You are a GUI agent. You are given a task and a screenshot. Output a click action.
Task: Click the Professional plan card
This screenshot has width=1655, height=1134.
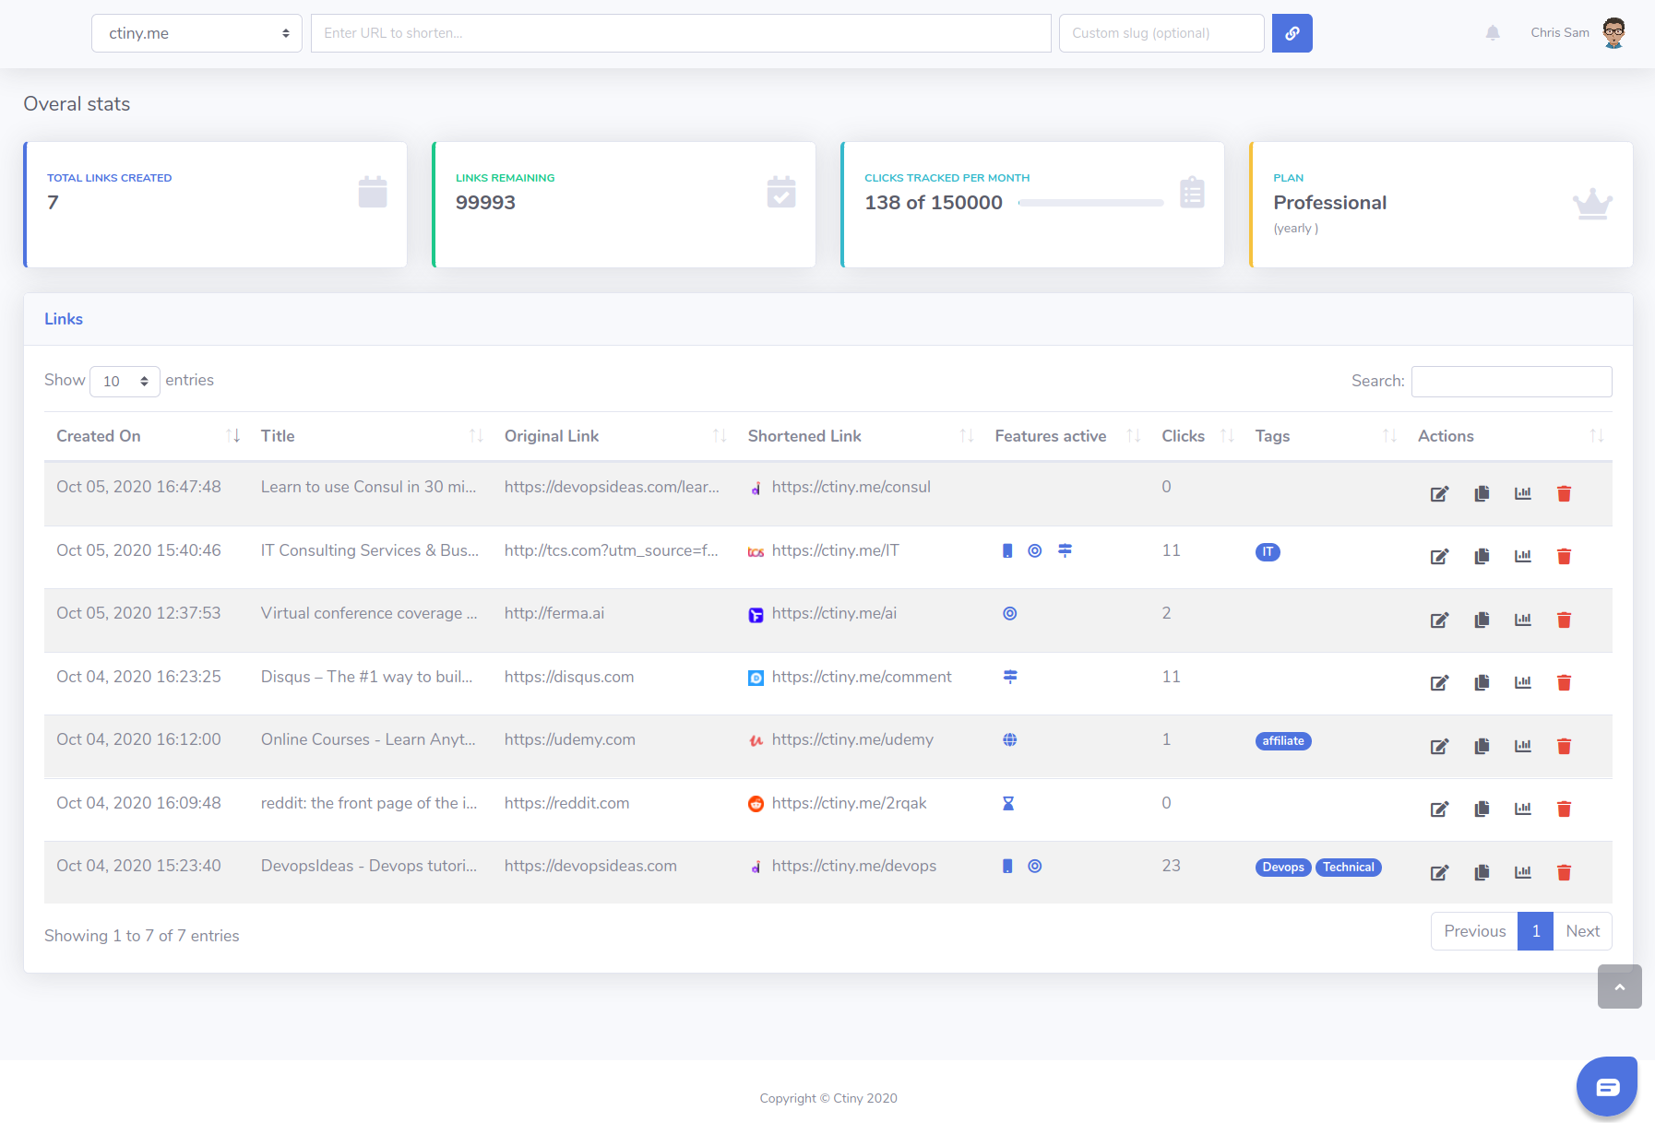(1441, 205)
